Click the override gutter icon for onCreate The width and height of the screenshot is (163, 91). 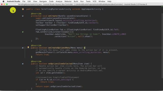tap(23, 16)
